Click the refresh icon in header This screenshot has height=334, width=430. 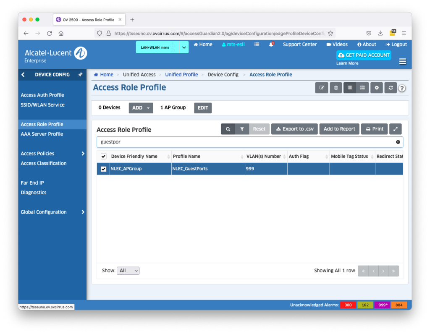click(391, 88)
